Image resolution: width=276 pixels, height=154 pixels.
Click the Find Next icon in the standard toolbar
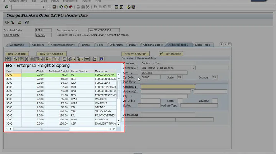coord(88,7)
